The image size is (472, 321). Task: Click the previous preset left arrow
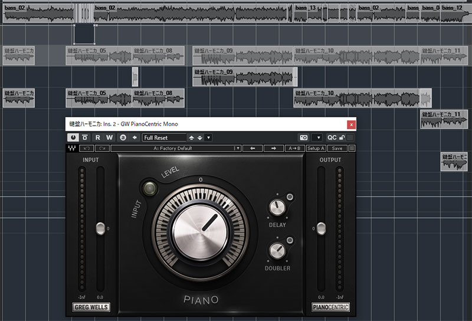pyautogui.click(x=253, y=148)
